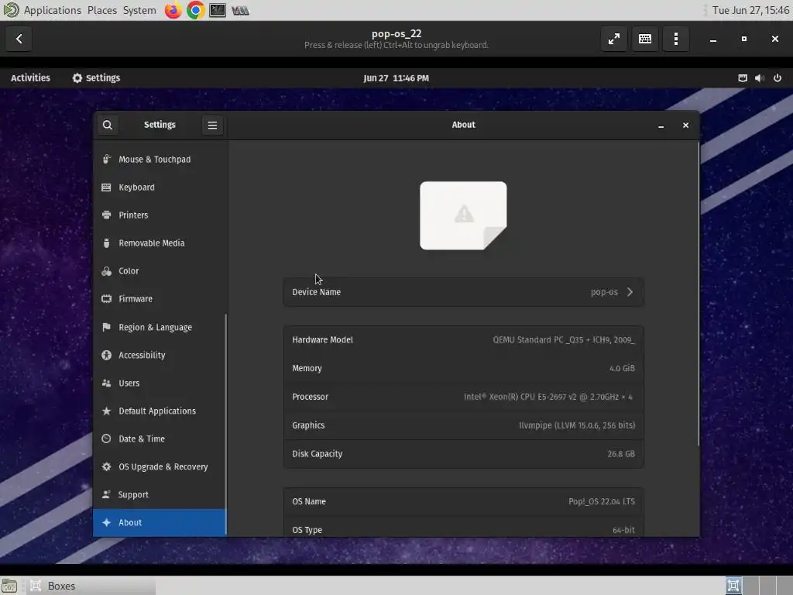
Task: Select Color in the sidebar
Action: tap(160, 271)
